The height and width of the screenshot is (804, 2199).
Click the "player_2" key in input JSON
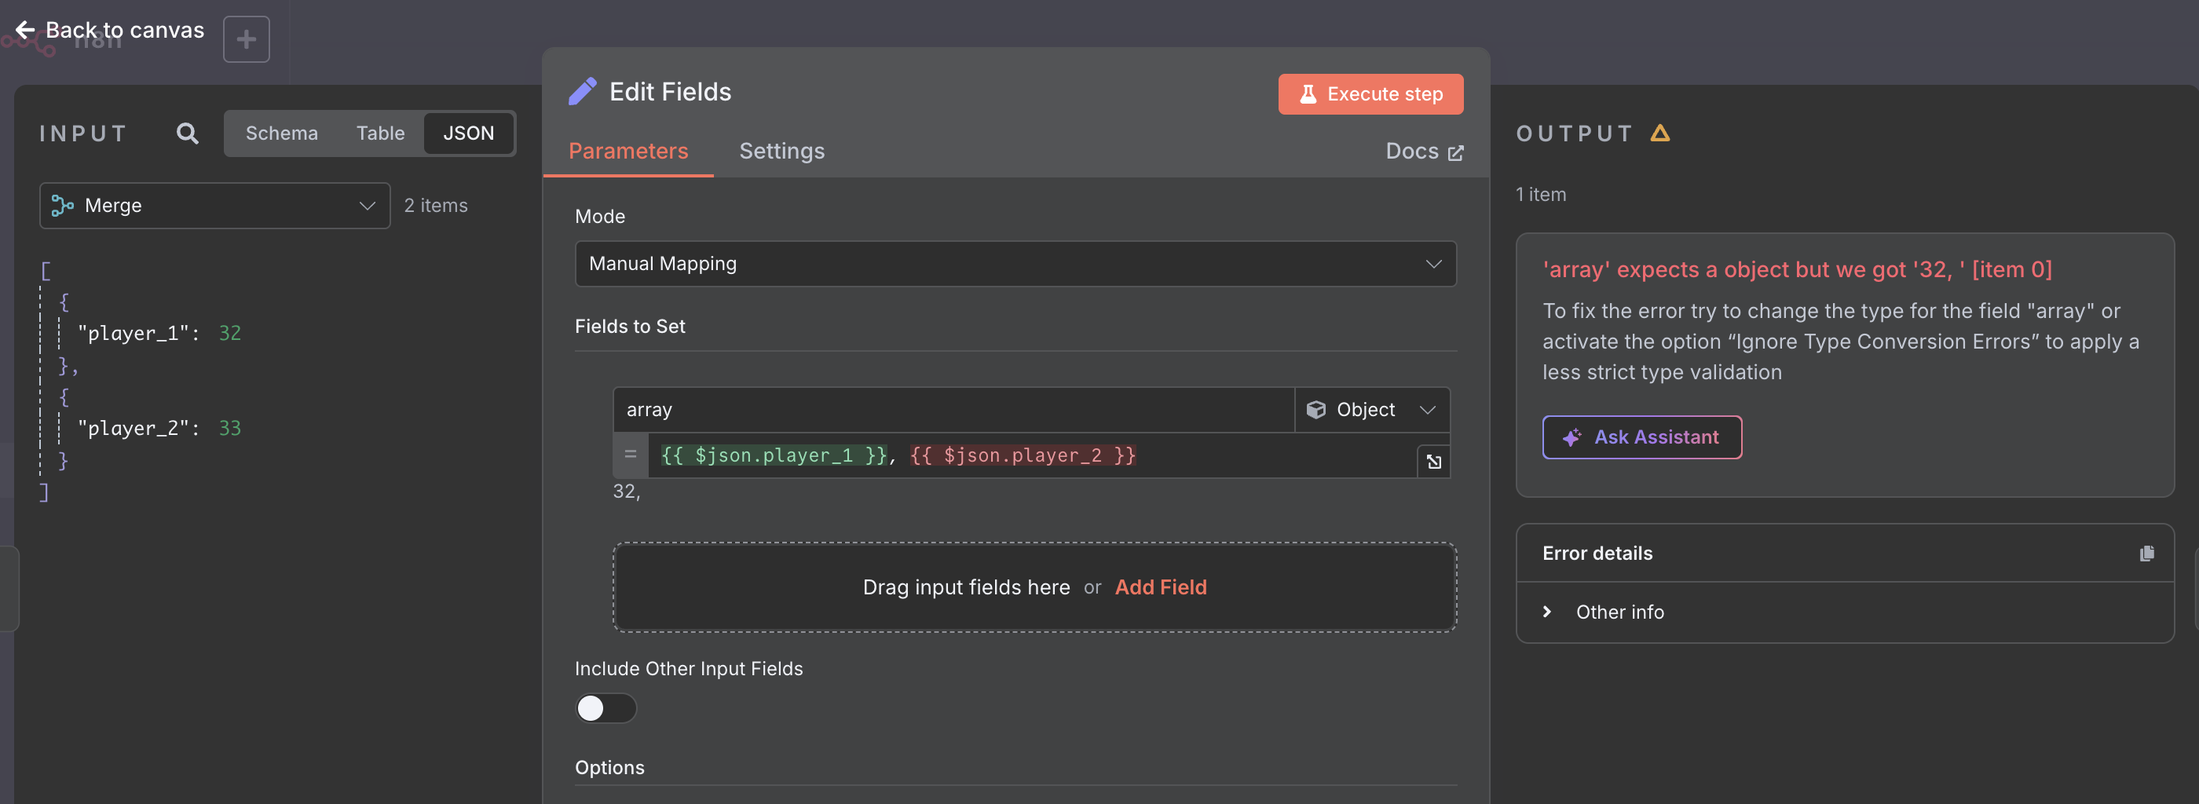134,428
